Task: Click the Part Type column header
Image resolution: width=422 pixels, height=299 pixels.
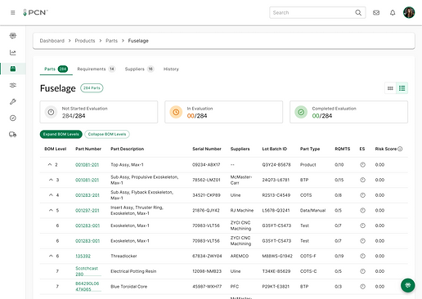Action: click(310, 149)
